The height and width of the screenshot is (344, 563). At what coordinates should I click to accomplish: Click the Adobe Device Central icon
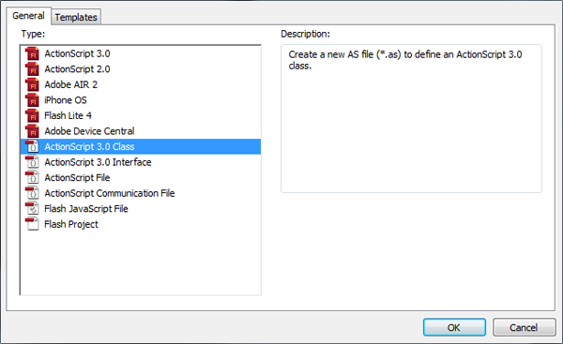click(x=32, y=131)
